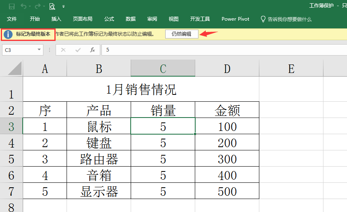Select row 4 header
The height and width of the screenshot is (212, 347).
11,142
